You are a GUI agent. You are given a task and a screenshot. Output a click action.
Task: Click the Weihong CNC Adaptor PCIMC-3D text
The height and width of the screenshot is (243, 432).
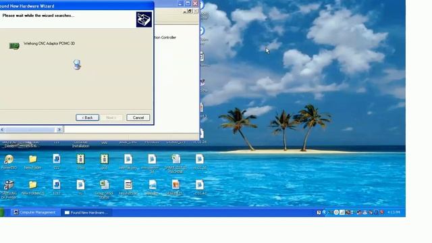point(49,43)
